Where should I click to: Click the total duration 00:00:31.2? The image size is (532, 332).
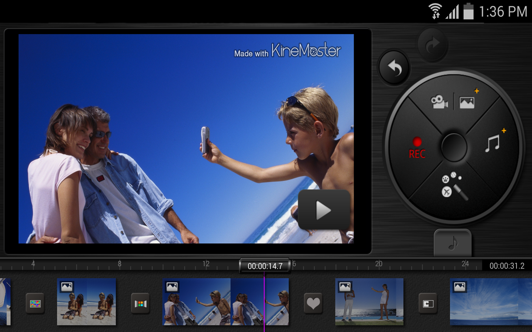507,266
